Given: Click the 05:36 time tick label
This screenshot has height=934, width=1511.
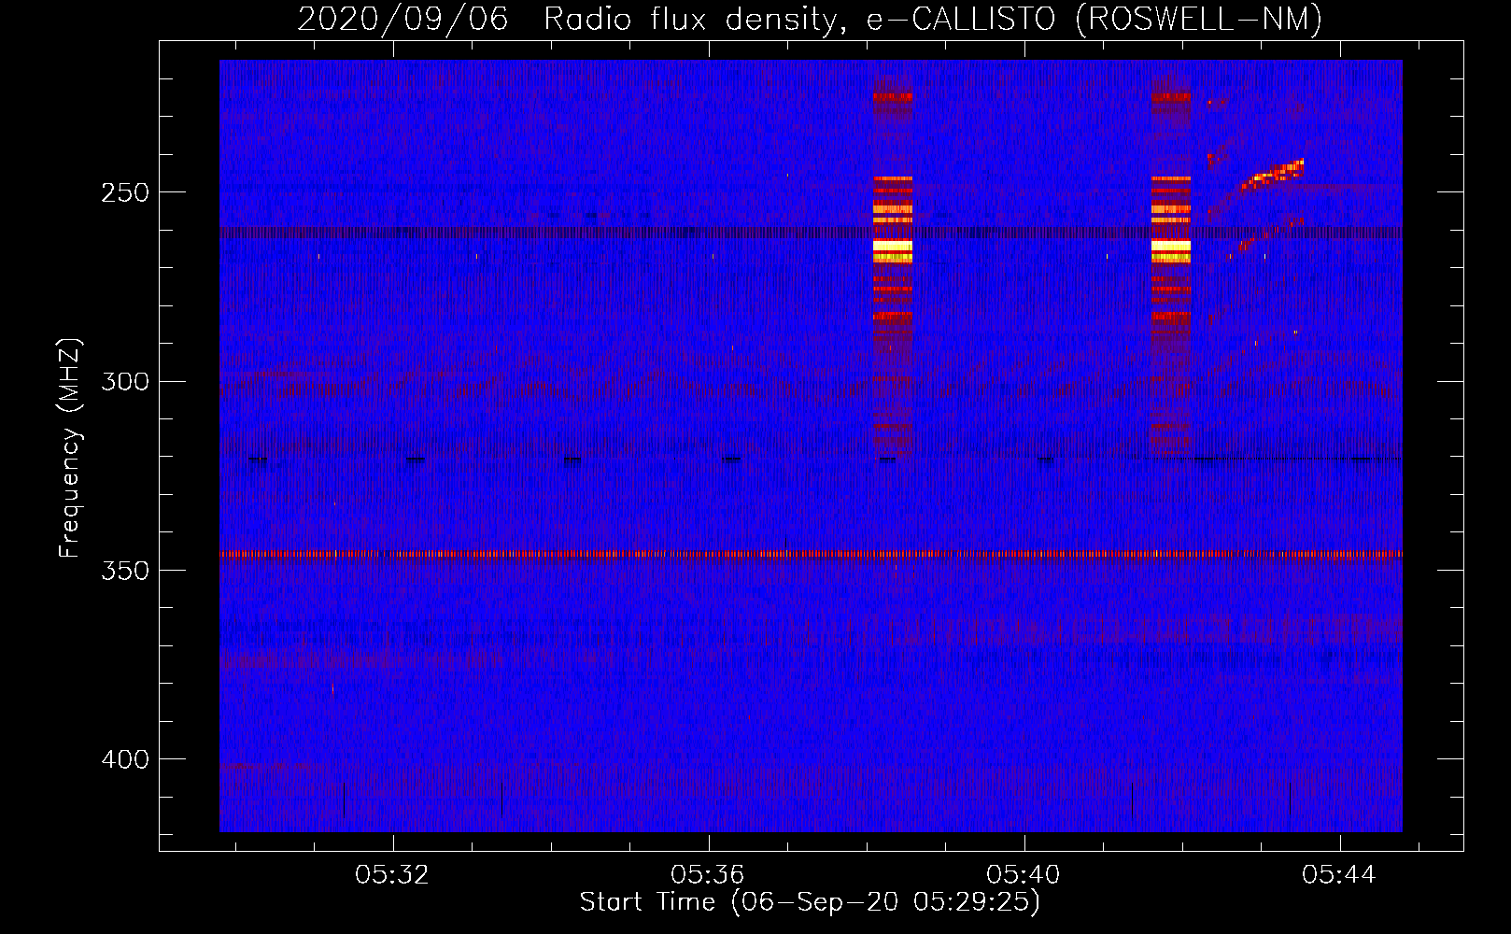Looking at the screenshot, I should click(x=708, y=874).
